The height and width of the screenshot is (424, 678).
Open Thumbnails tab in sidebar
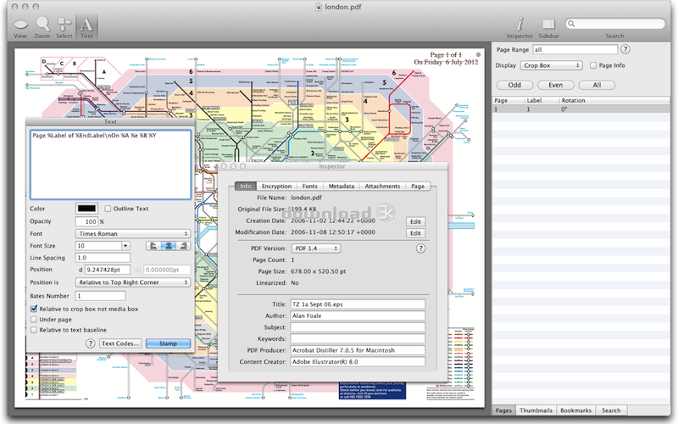(536, 410)
